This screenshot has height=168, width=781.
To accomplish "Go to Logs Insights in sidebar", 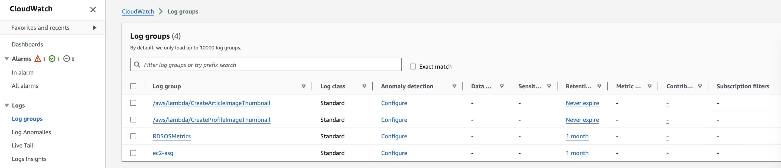I will coord(29,159).
